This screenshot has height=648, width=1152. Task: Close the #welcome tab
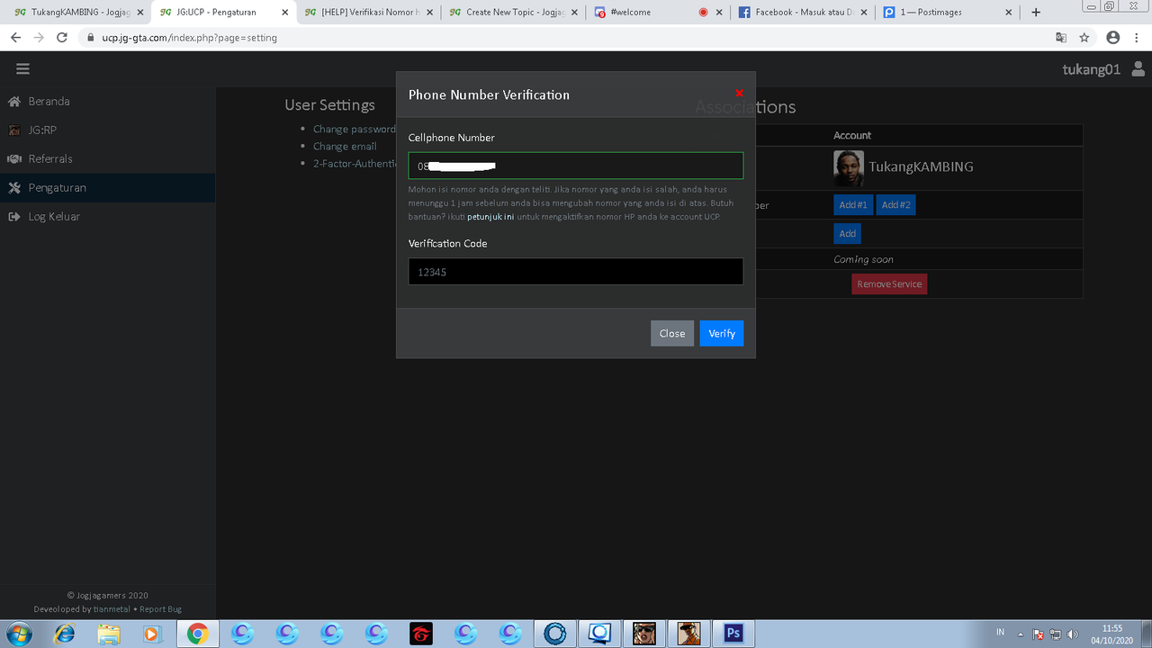coord(719,13)
